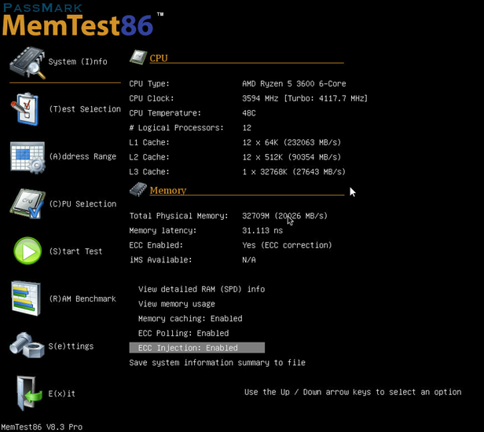Toggle highlighted ECC Injection: Enabled option

197,347
